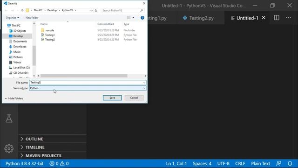
Task: Select This PC in the navigation tree
Action: 16,25
